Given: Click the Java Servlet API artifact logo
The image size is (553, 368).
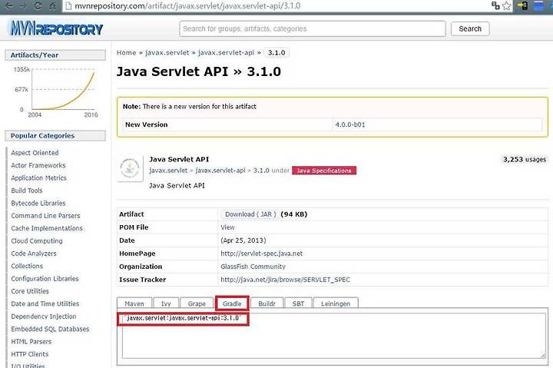Looking at the screenshot, I should pos(130,168).
